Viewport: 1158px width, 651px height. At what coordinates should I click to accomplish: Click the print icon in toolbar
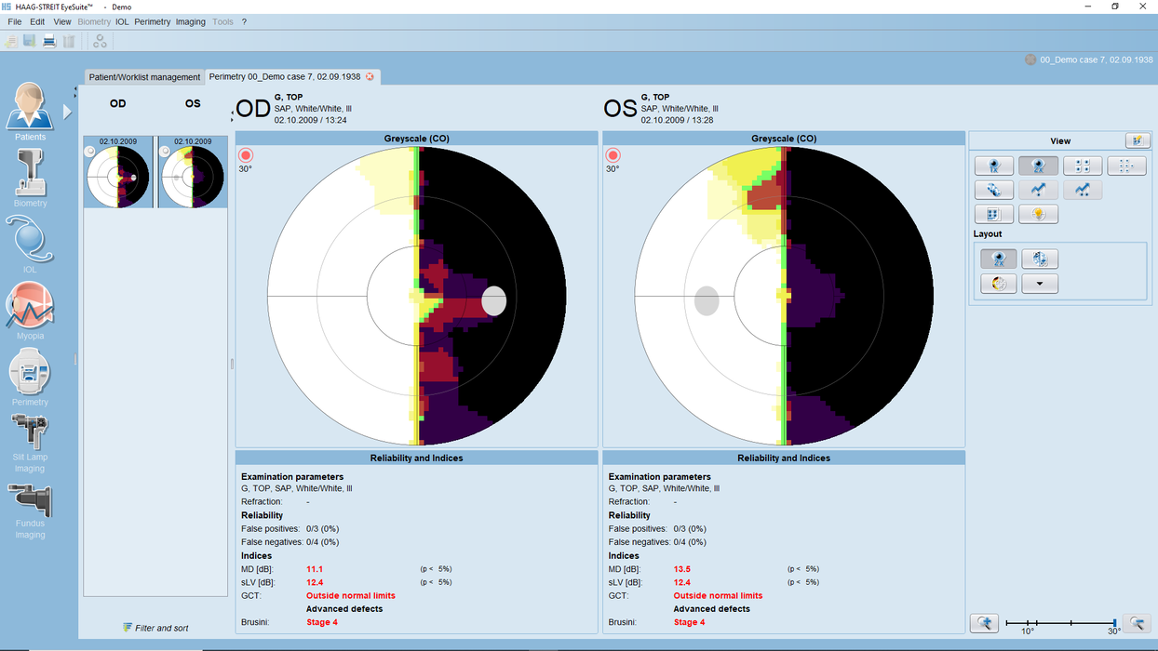(x=49, y=41)
